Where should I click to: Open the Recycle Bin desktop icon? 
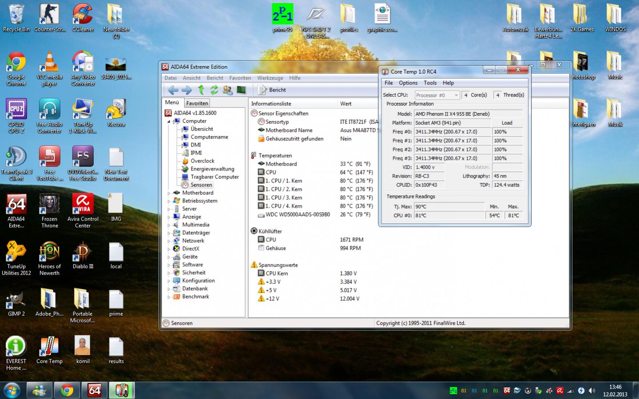tap(16, 18)
